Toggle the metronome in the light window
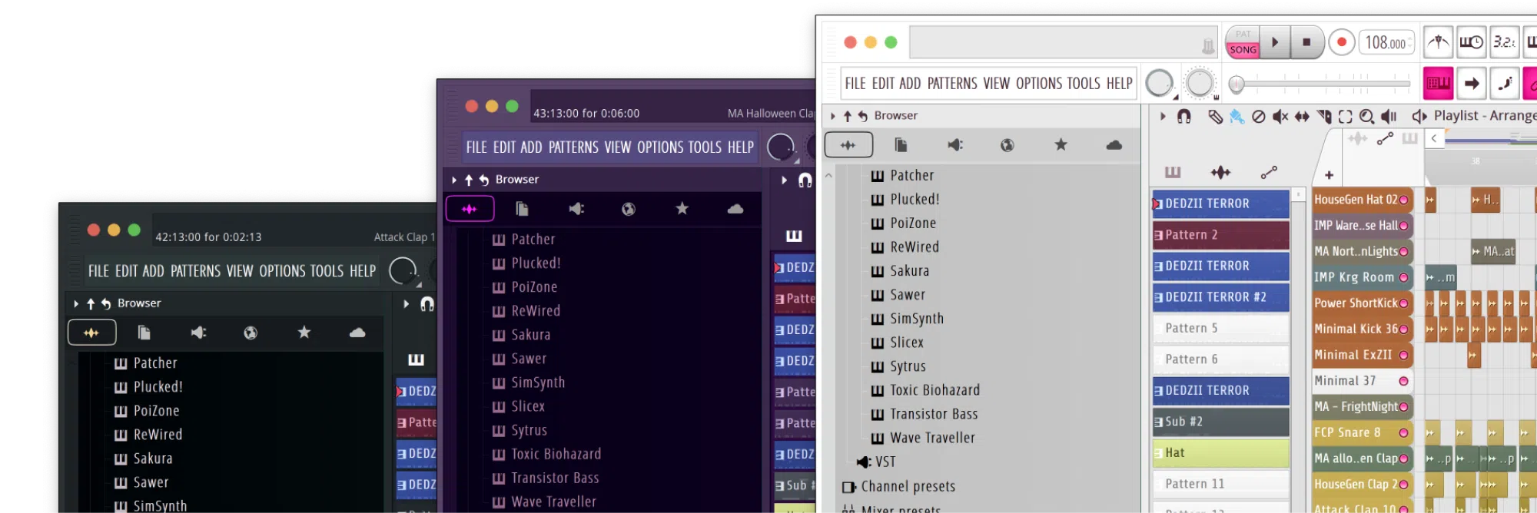 (1438, 42)
